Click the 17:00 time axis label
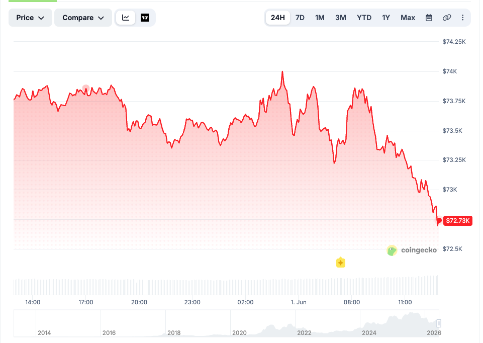 point(85,302)
